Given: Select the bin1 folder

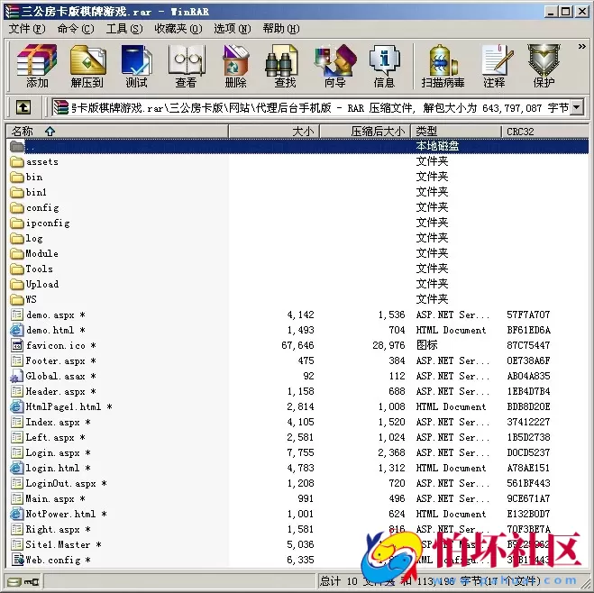Looking at the screenshot, I should [x=29, y=192].
